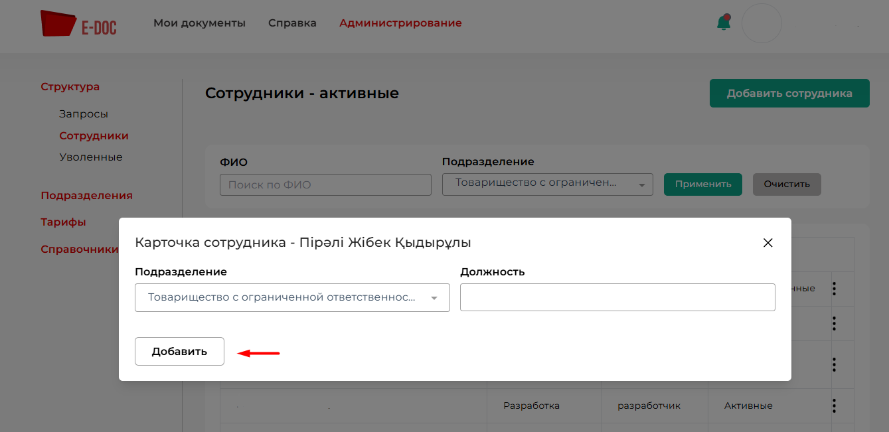Click the Очистить button
The height and width of the screenshot is (432, 889).
click(x=786, y=184)
